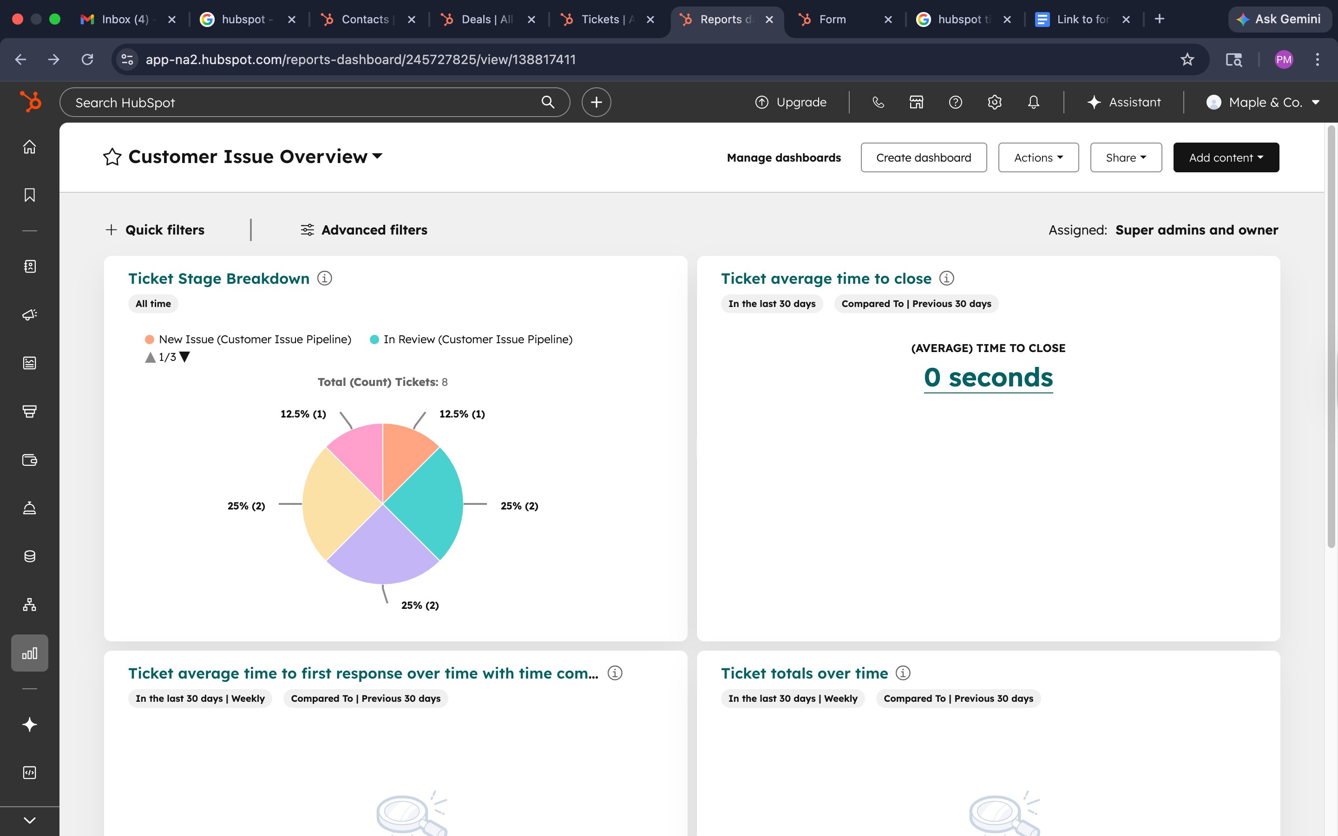
Task: Open the Actions dropdown
Action: click(x=1038, y=157)
